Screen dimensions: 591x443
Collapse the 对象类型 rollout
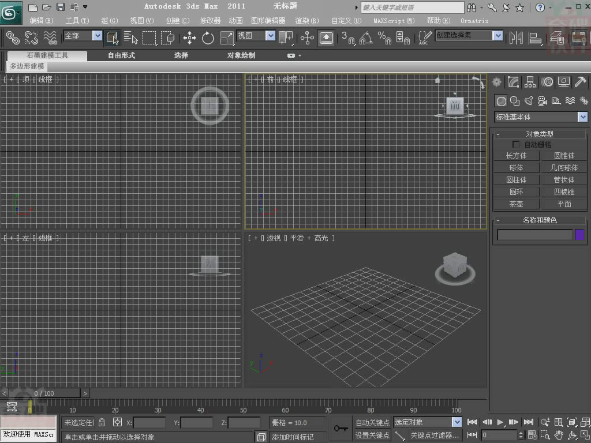click(540, 134)
